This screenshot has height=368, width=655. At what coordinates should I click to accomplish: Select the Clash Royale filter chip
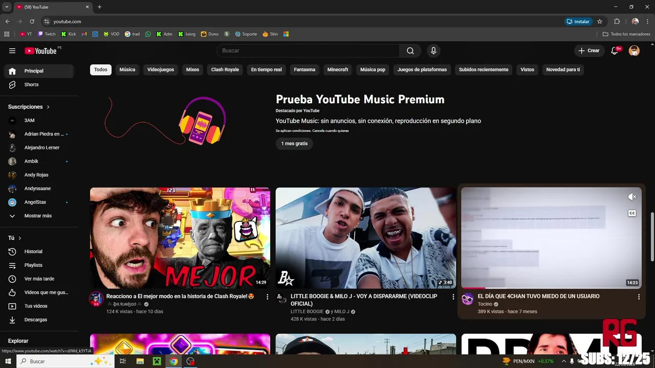(x=225, y=70)
